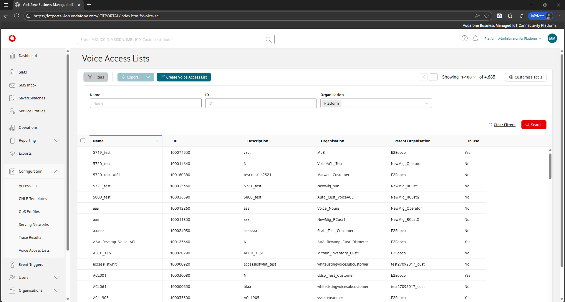This screenshot has height=302, width=565.
Task: Click the Create Voice Access List button
Action: pyautogui.click(x=183, y=77)
